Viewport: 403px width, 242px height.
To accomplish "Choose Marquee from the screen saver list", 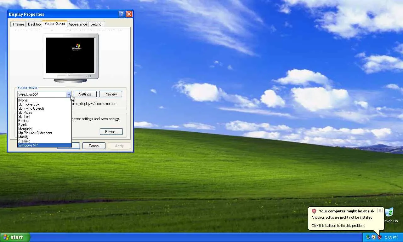I will [44, 129].
